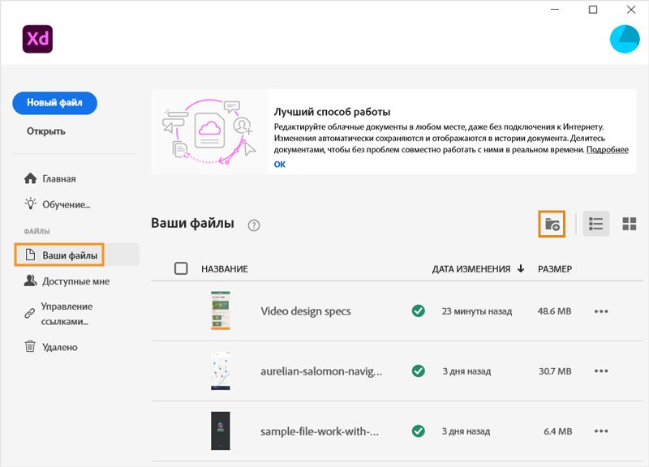
Task: Click the Новый файл button
Action: (54, 103)
